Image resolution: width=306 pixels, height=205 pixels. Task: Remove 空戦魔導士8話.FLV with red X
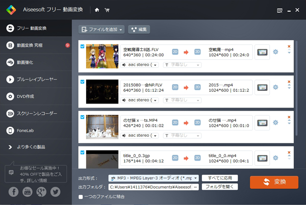tap(289, 46)
